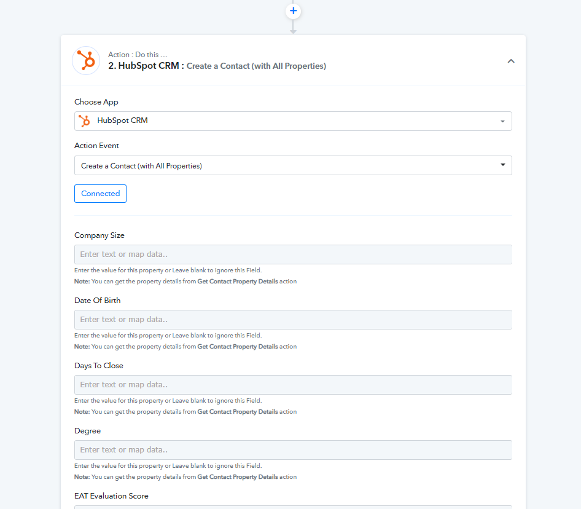Click the 'Action : Do this ...' label
The height and width of the screenshot is (509, 581).
(138, 55)
